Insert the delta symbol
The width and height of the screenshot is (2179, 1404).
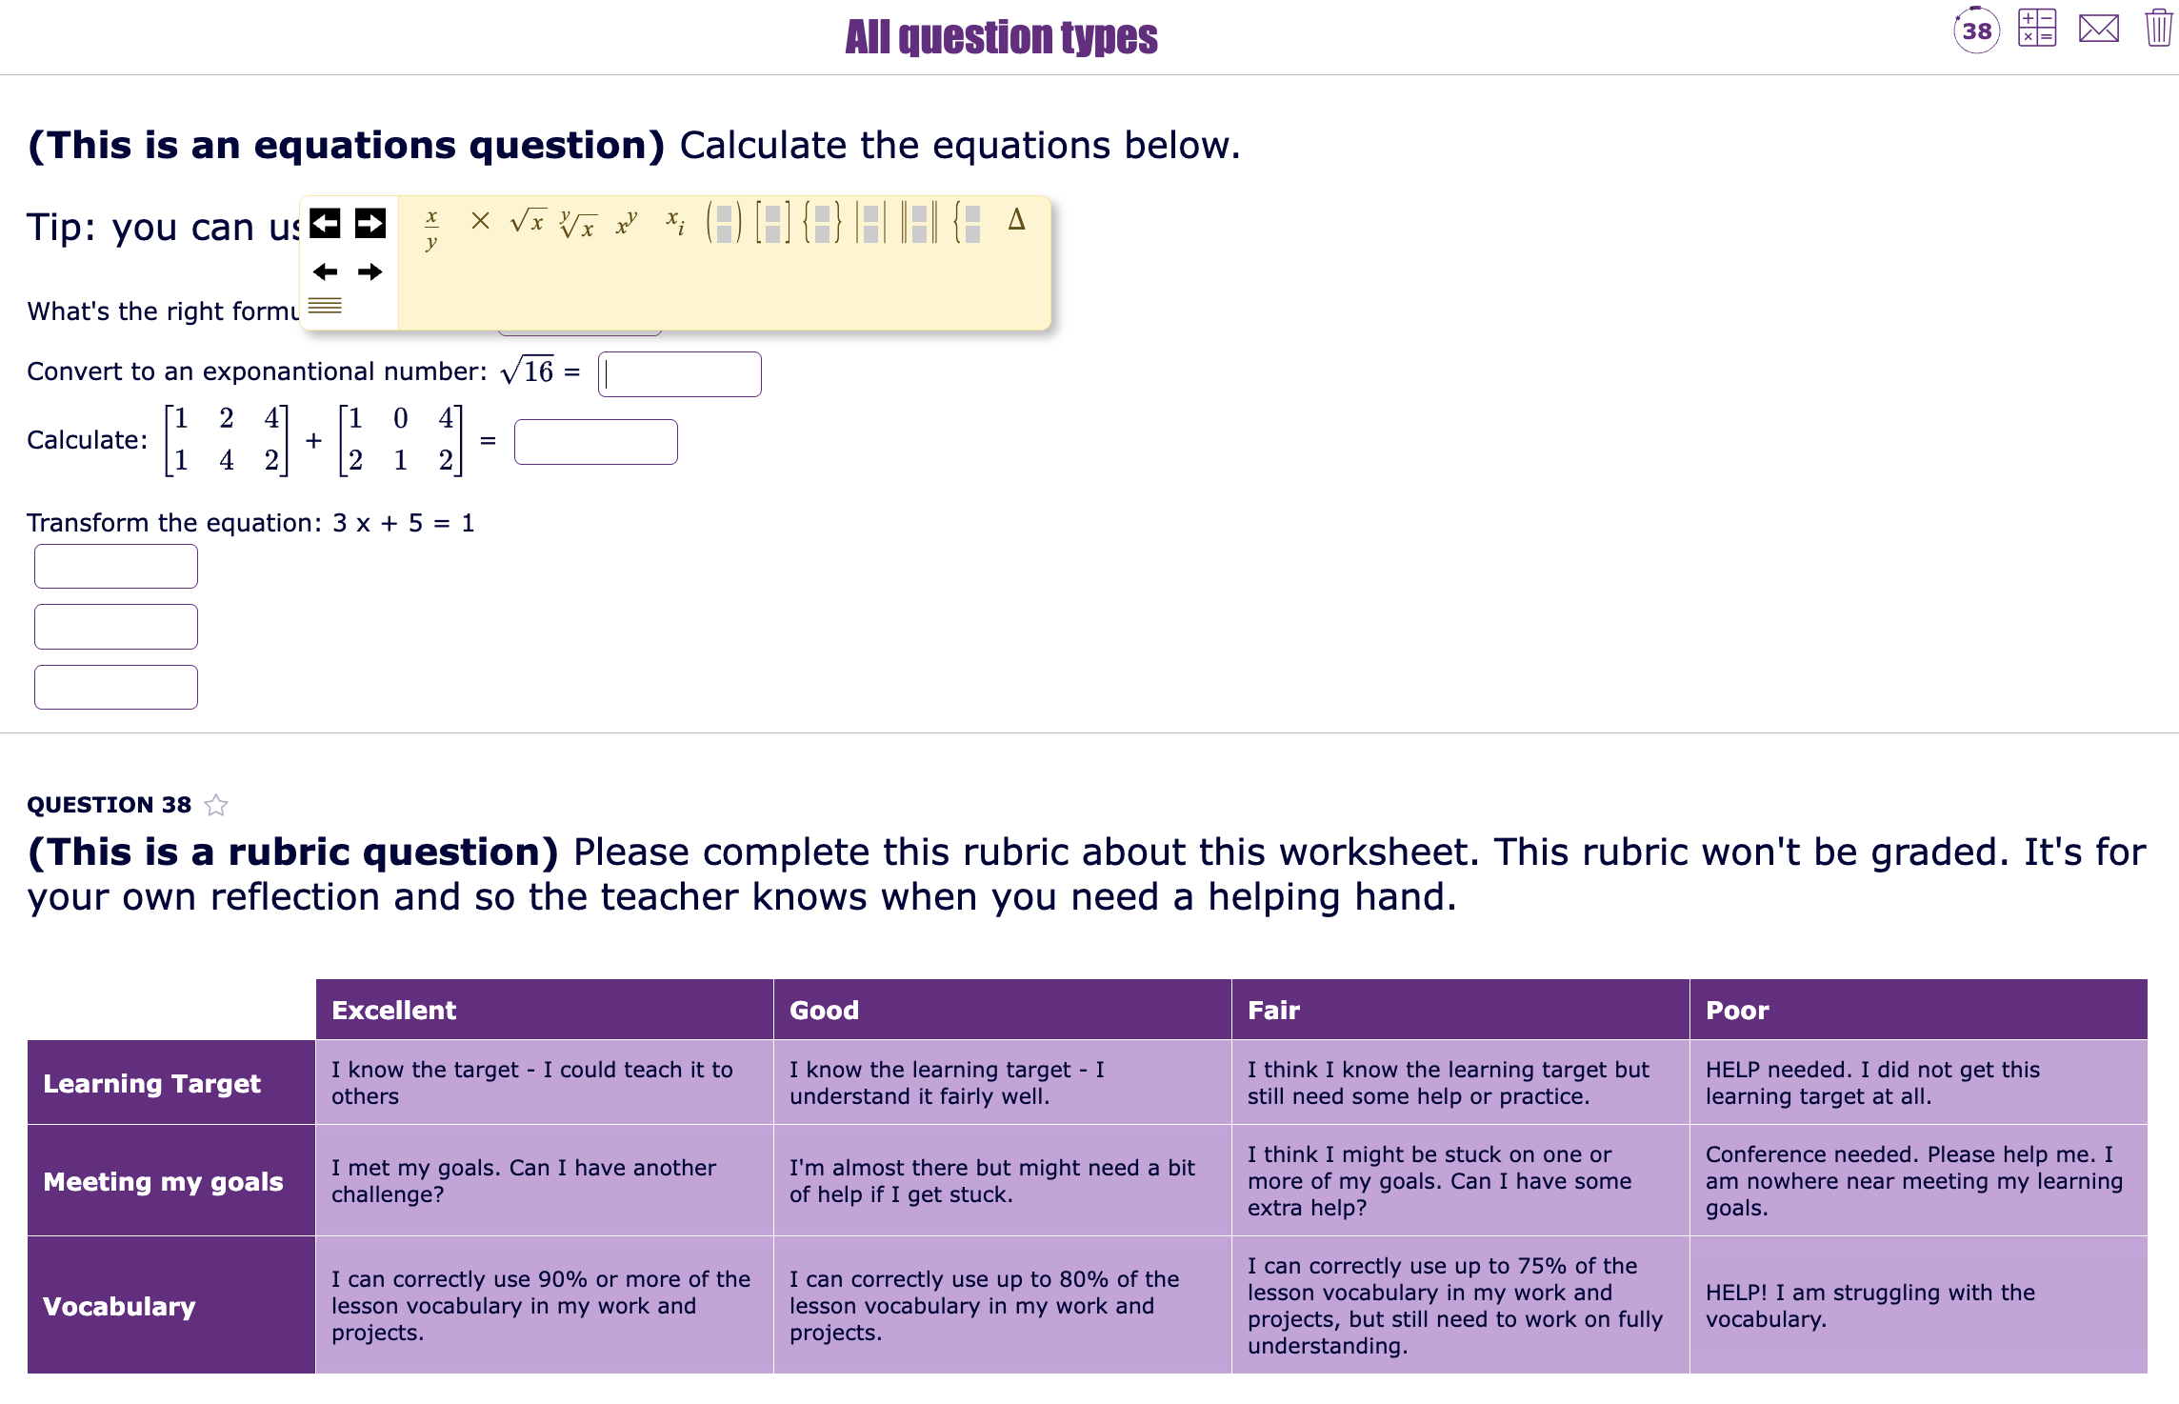pos(1015,222)
